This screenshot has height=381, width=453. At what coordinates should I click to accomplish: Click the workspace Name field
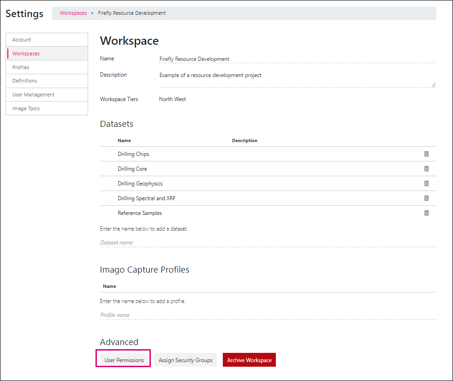(298, 59)
